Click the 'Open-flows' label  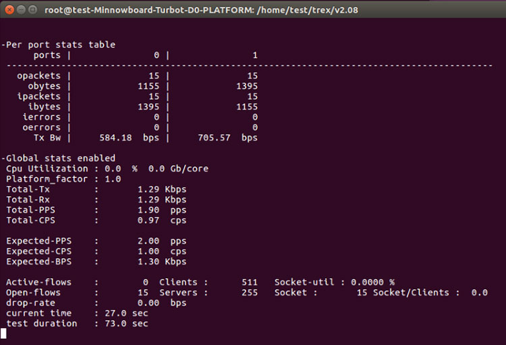click(33, 292)
